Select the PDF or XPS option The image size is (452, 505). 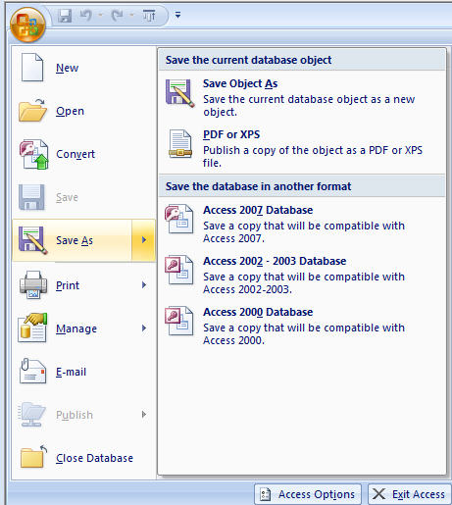point(302,148)
